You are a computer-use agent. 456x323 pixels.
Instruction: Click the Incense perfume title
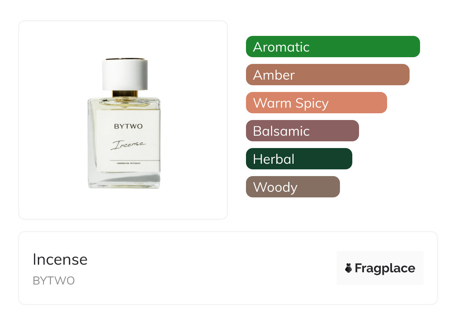60,259
